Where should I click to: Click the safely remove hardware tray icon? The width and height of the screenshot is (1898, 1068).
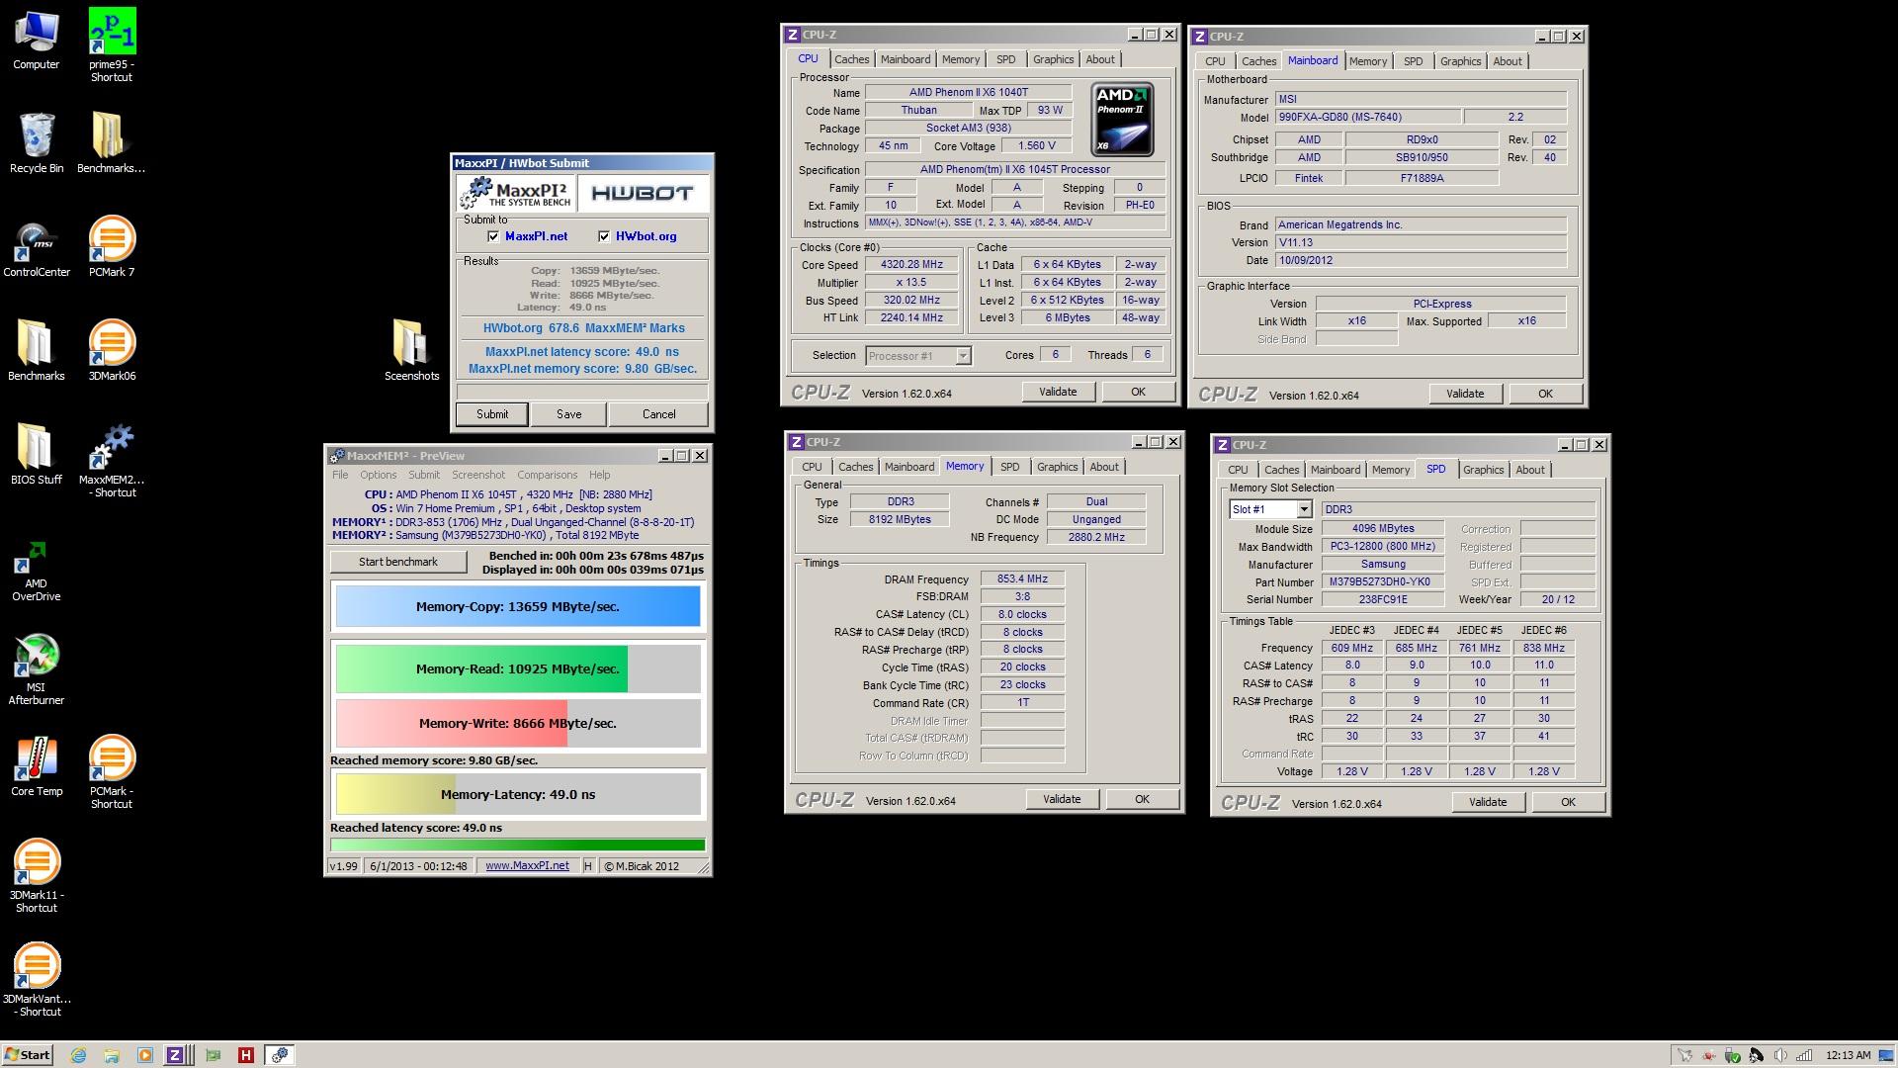click(x=1732, y=1055)
